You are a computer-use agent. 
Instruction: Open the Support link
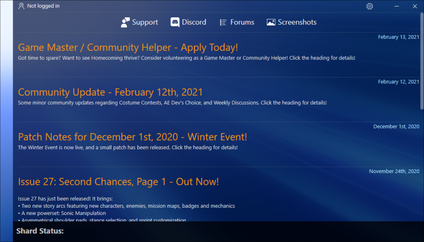[x=139, y=22]
